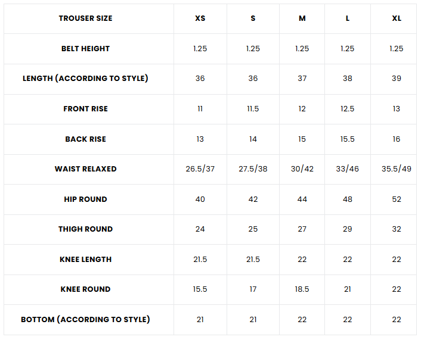Click the back rise value 15.5
Viewport: 421px width, 340px height.
(x=347, y=139)
